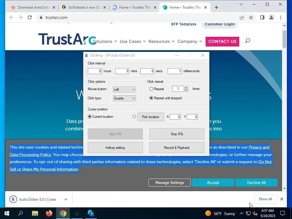This screenshot has width=292, height=219.
Task: Open the RFP Template link
Action: (x=184, y=24)
